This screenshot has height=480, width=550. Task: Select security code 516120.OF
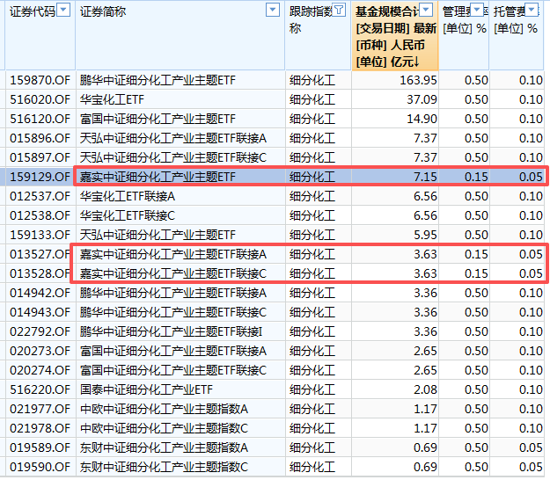(39, 119)
